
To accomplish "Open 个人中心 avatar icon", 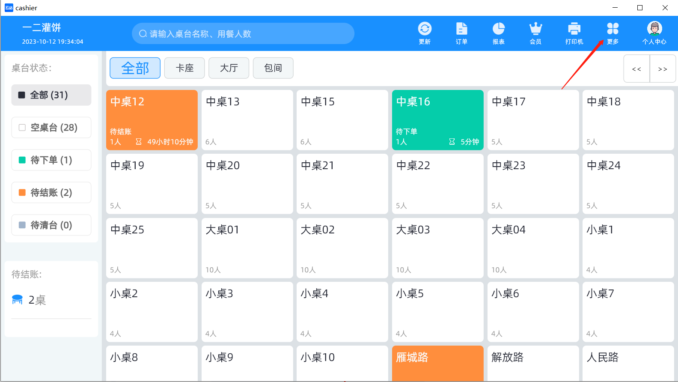I will (x=654, y=29).
